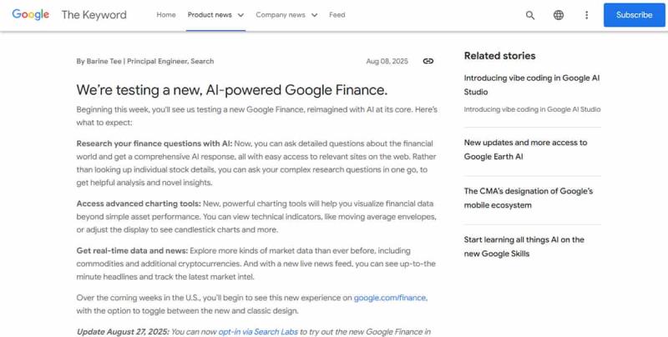
Task: Open the Feed menu item
Action: pos(337,15)
